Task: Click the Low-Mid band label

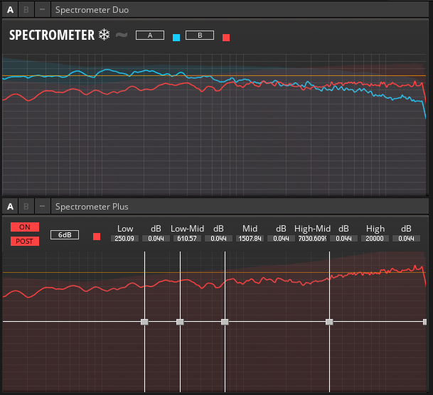Action: pos(187,229)
